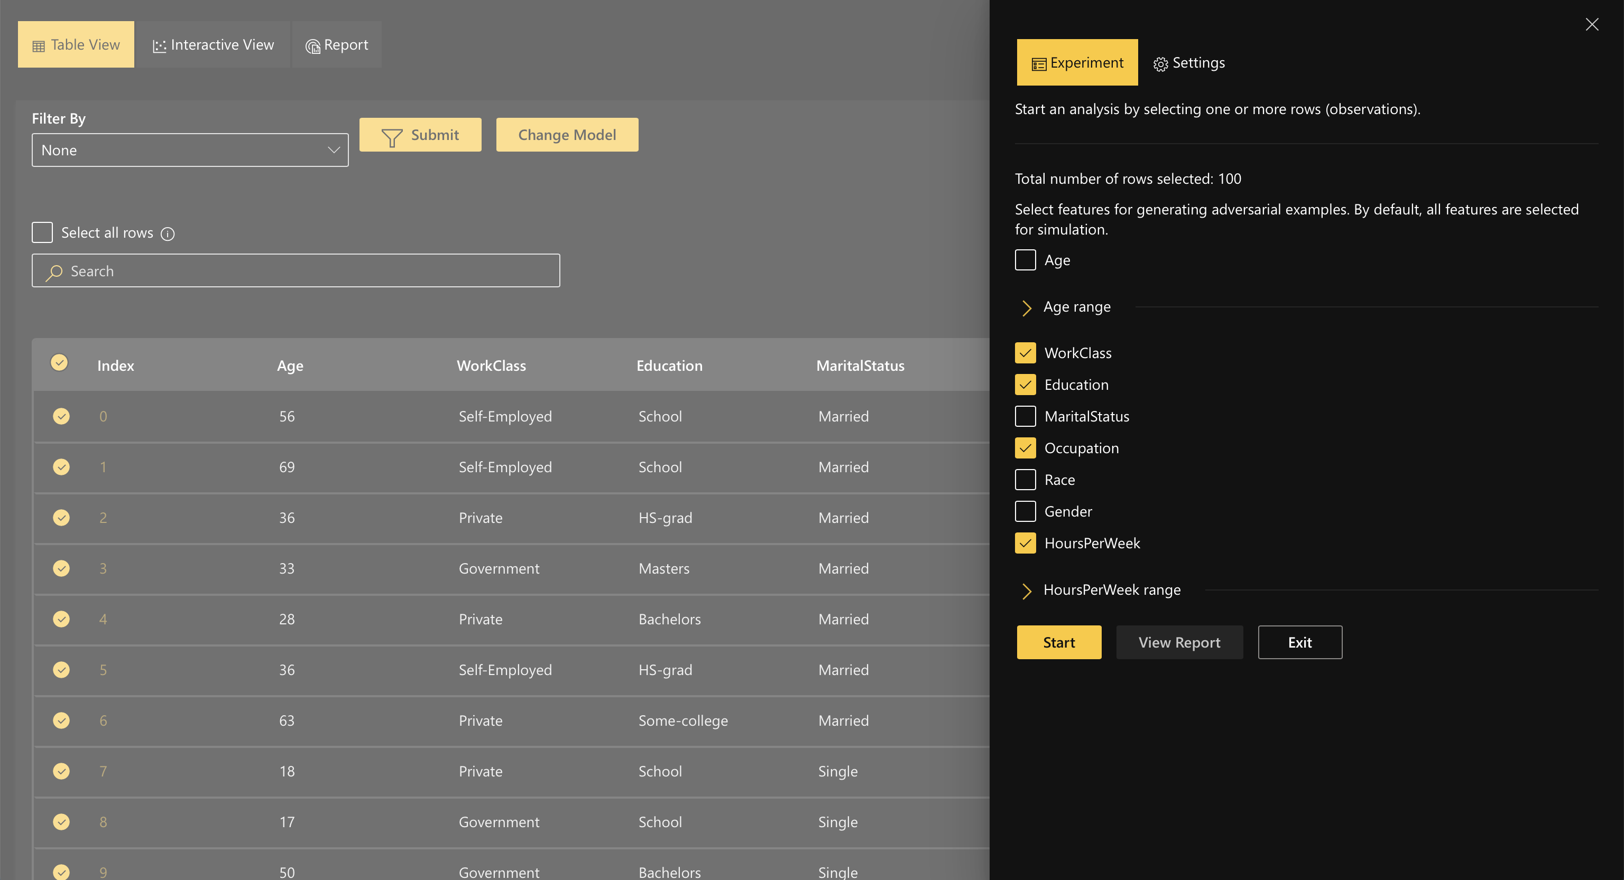The height and width of the screenshot is (880, 1624).
Task: Click the Change Model button
Action: [x=566, y=135]
